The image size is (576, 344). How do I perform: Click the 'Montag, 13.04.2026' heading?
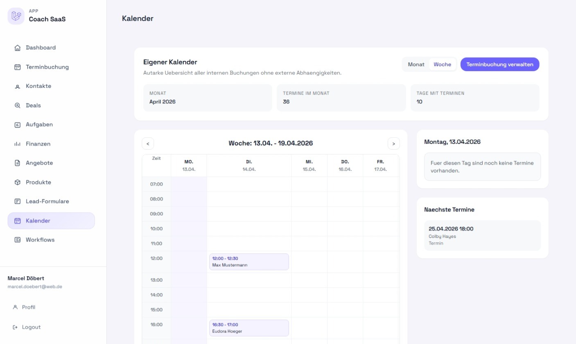(x=452, y=142)
